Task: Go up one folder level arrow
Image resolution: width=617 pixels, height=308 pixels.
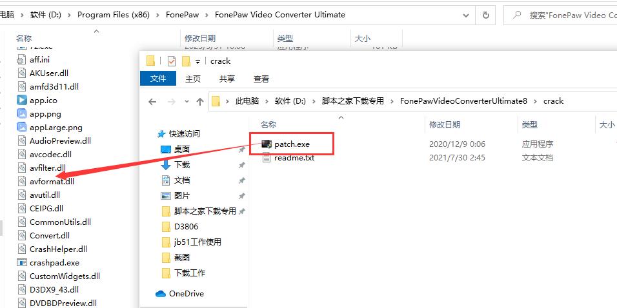Action: coord(200,102)
